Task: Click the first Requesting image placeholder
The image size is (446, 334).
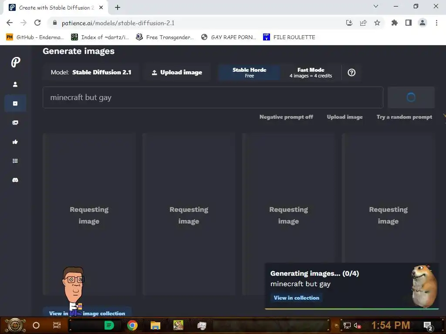Action: pos(89,214)
